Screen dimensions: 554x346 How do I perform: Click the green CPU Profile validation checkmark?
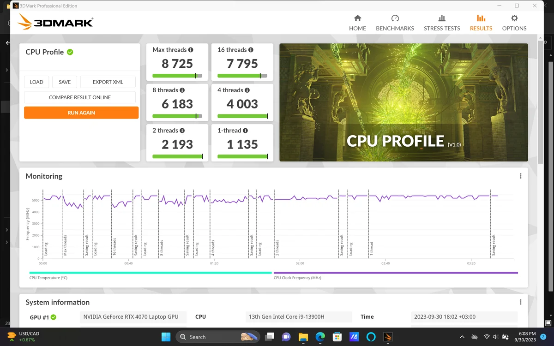(x=70, y=52)
